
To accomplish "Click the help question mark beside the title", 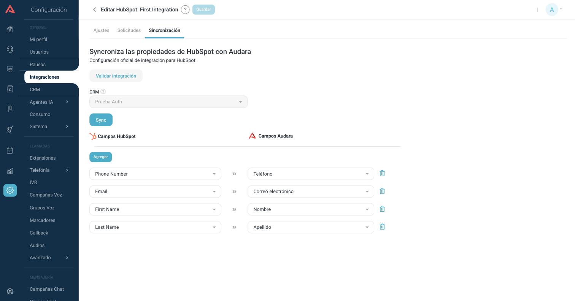I will pyautogui.click(x=185, y=10).
